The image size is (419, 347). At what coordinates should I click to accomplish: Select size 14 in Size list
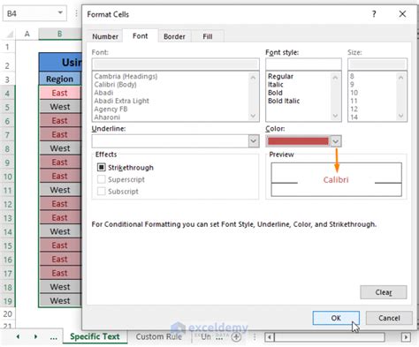354,117
